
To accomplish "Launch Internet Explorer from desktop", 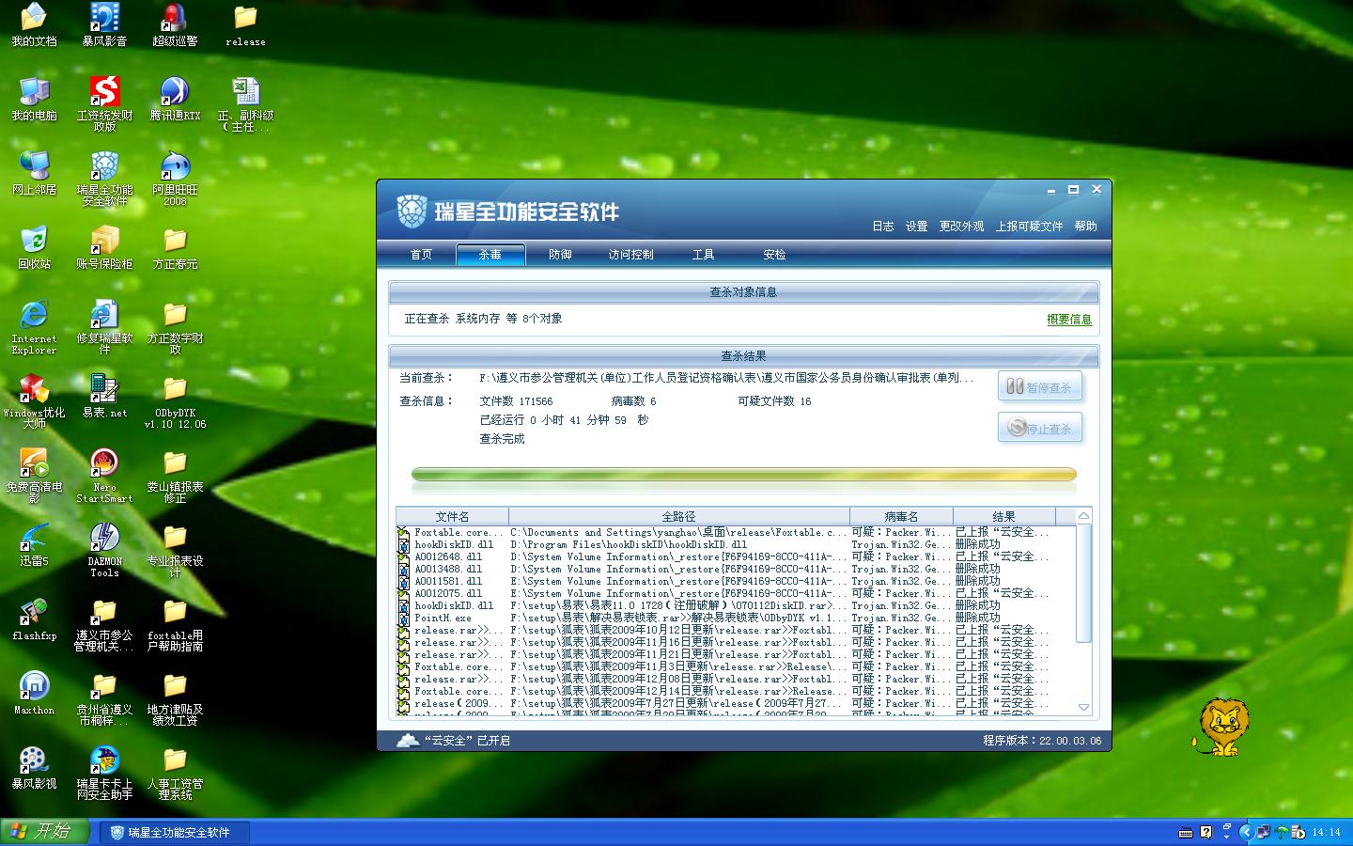I will pos(34,327).
